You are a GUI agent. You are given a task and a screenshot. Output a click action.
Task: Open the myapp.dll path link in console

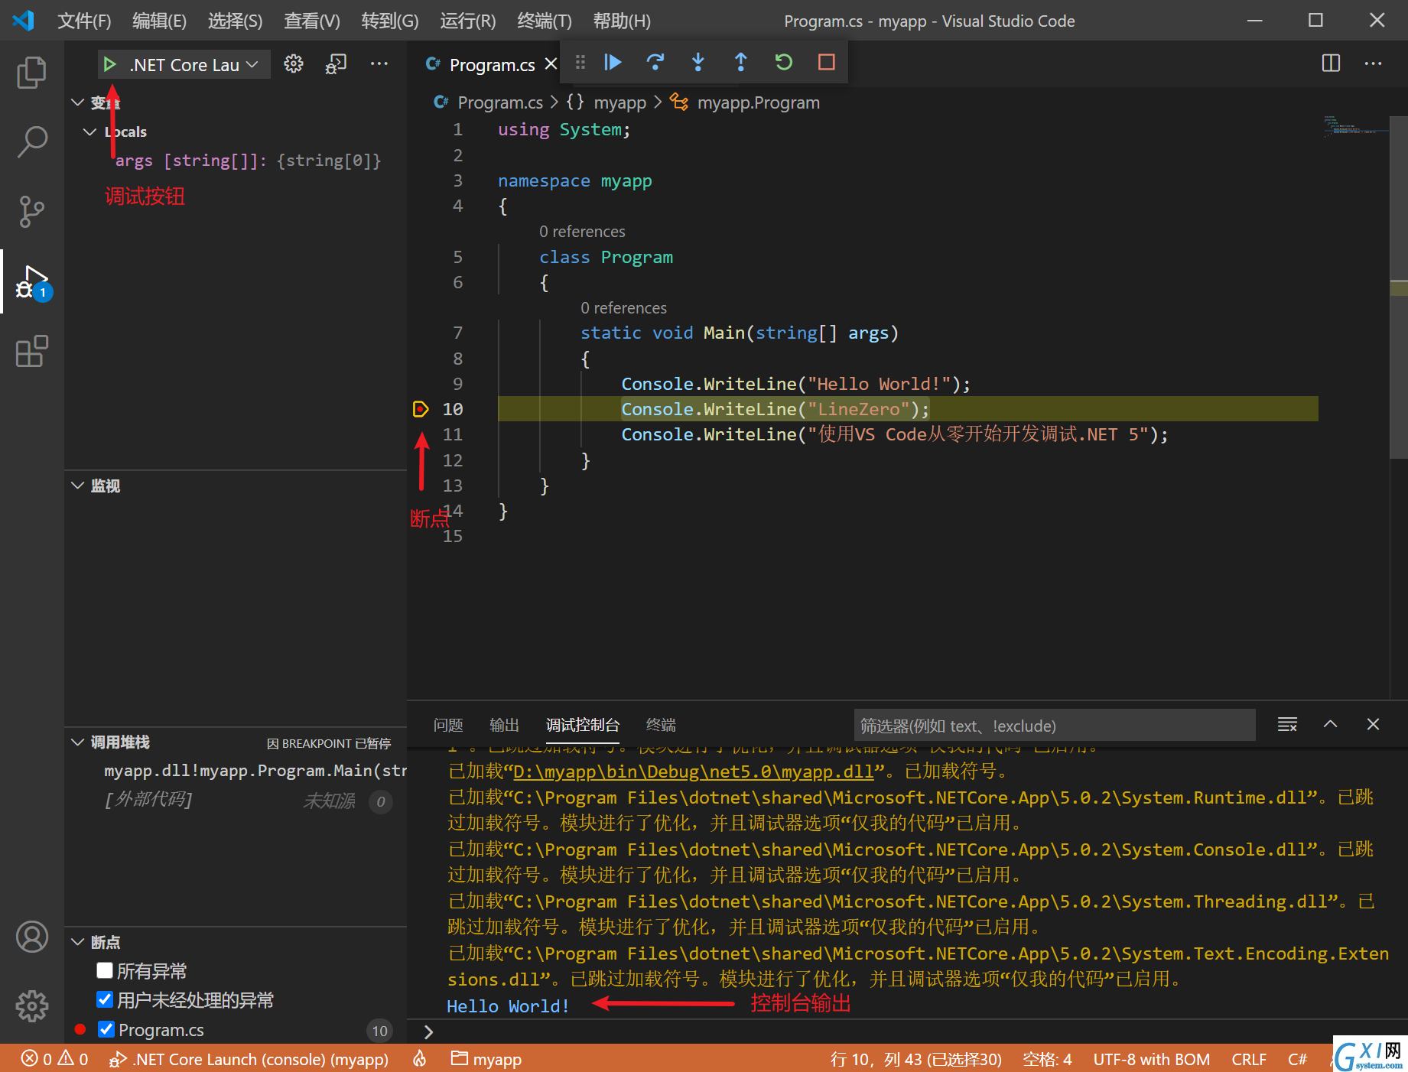pyautogui.click(x=694, y=772)
